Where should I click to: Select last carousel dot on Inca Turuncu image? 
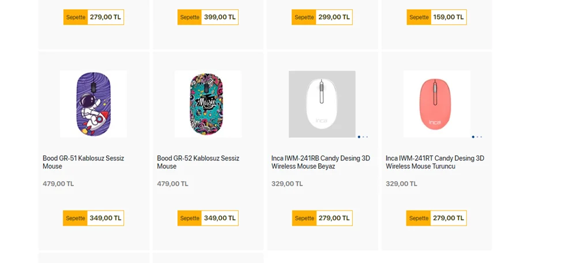[481, 137]
